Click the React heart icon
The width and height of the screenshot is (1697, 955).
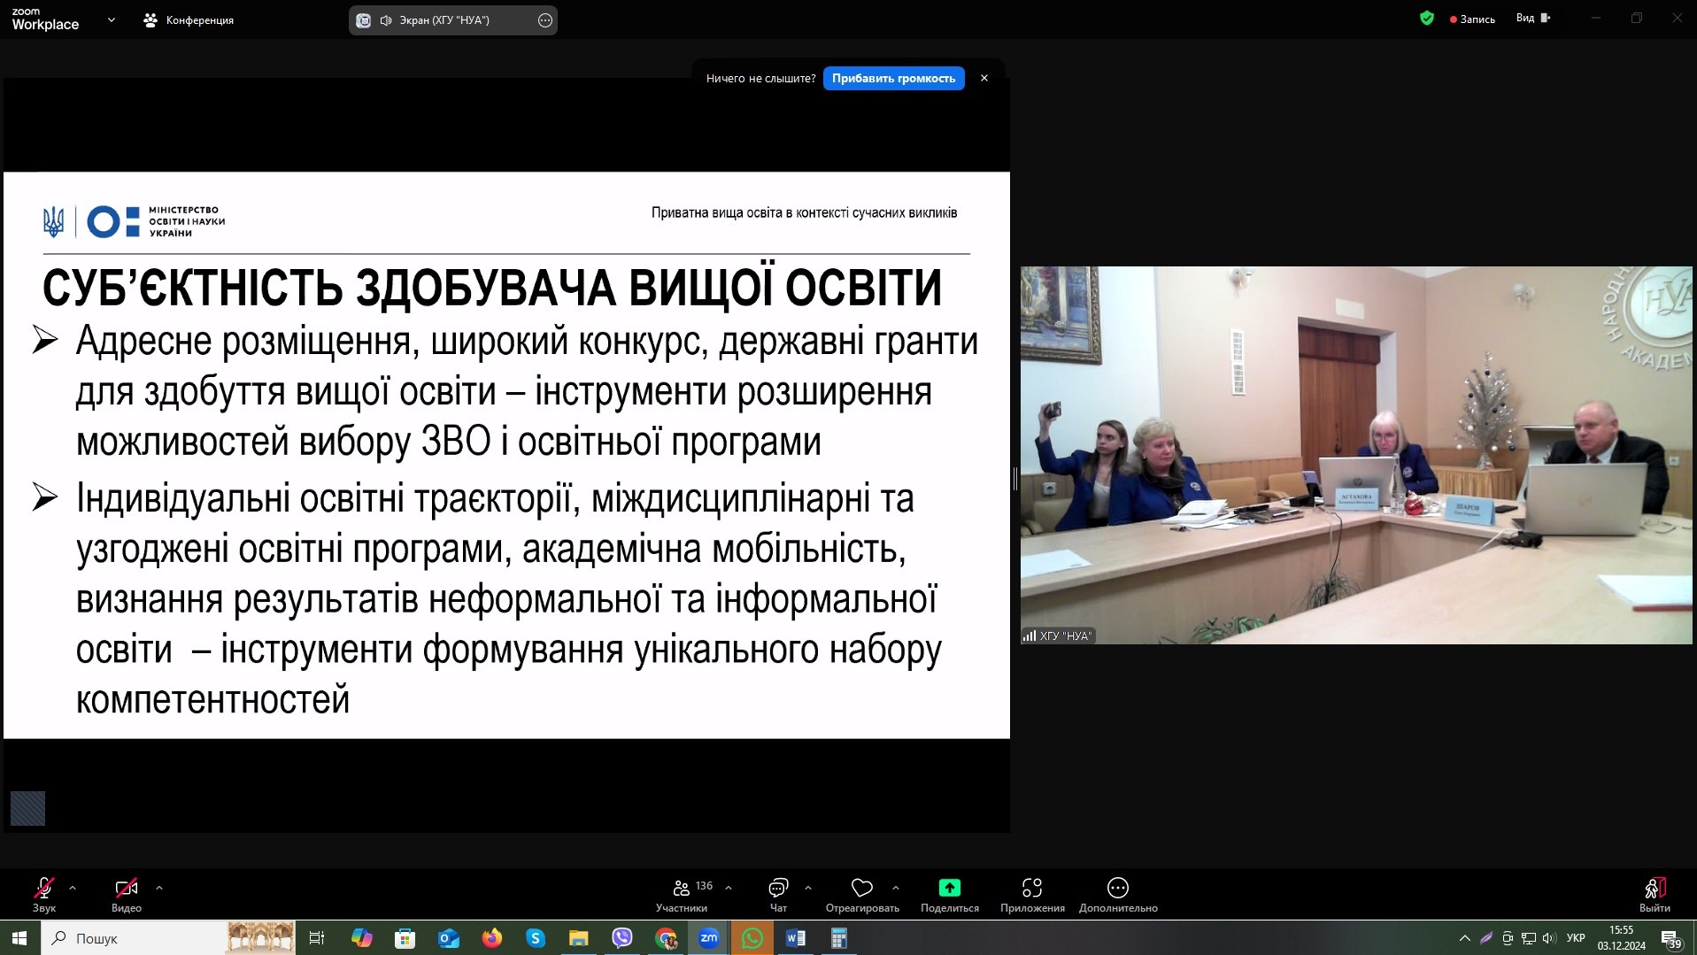point(861,888)
